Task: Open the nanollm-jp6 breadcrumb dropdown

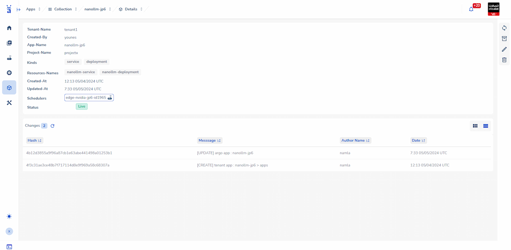Action: [x=98, y=9]
